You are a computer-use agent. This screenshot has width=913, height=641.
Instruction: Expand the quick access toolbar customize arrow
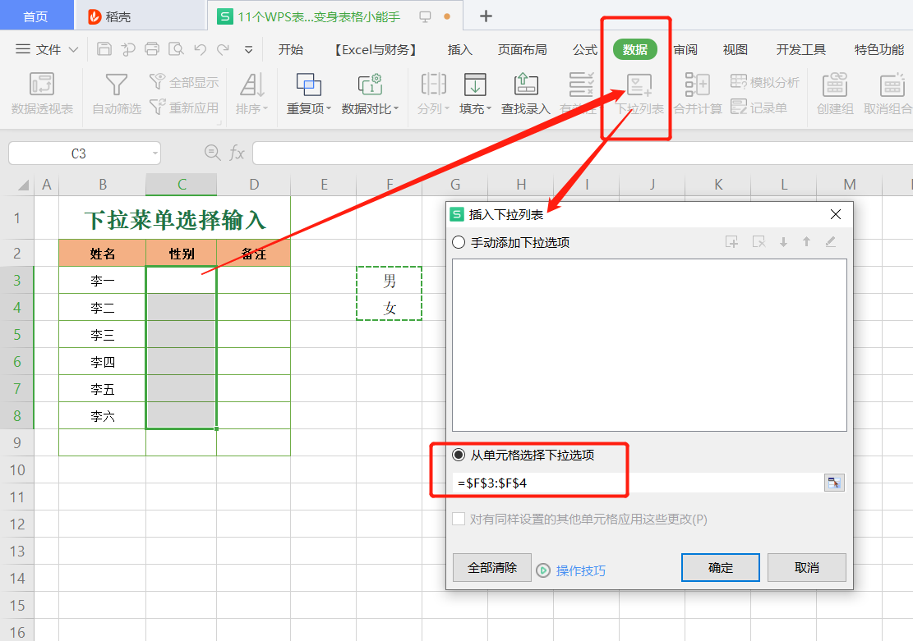[249, 50]
